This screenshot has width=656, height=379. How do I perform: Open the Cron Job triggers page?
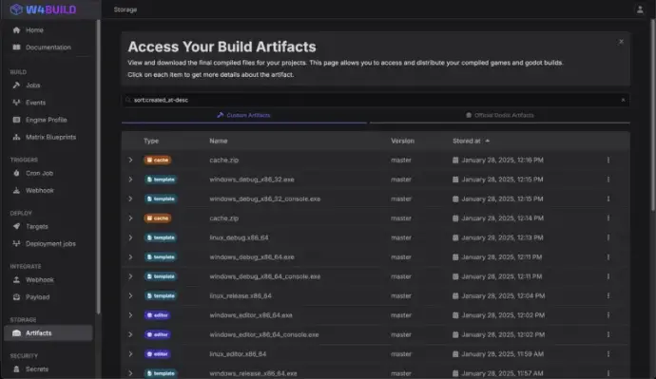(x=39, y=173)
